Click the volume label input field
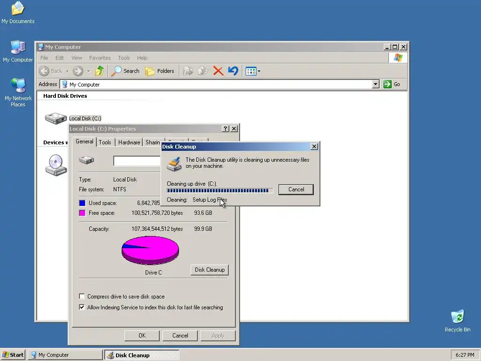 [x=137, y=161]
